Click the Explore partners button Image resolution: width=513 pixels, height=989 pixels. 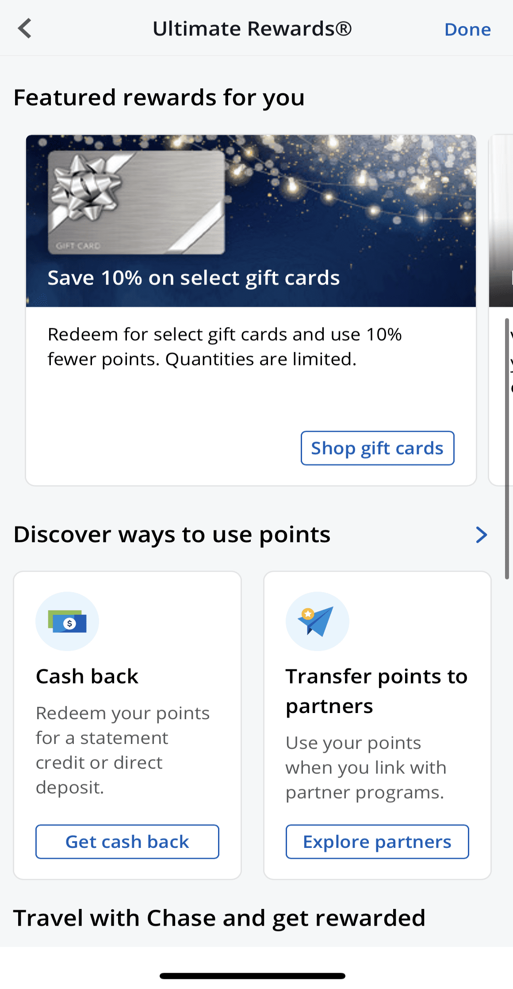377,842
